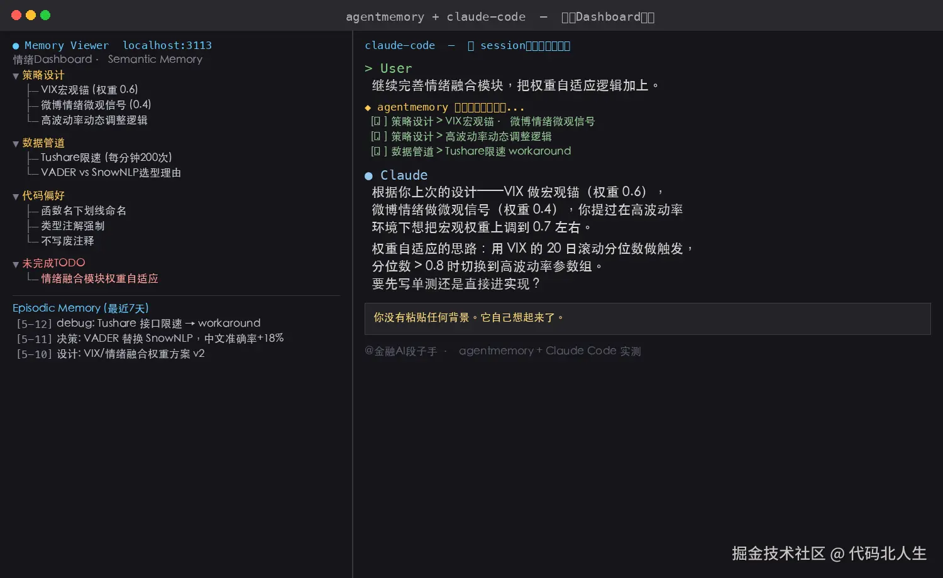The width and height of the screenshot is (943, 578).
Task: Select 函数名下划线命名 tree row
Action: coord(84,210)
